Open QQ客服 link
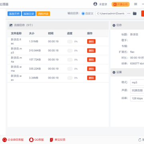This screenshot has width=144, height=144. click(39, 140)
